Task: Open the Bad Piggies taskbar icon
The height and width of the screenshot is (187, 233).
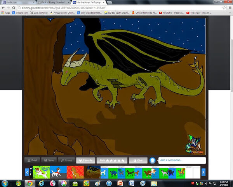Action: click(87, 183)
